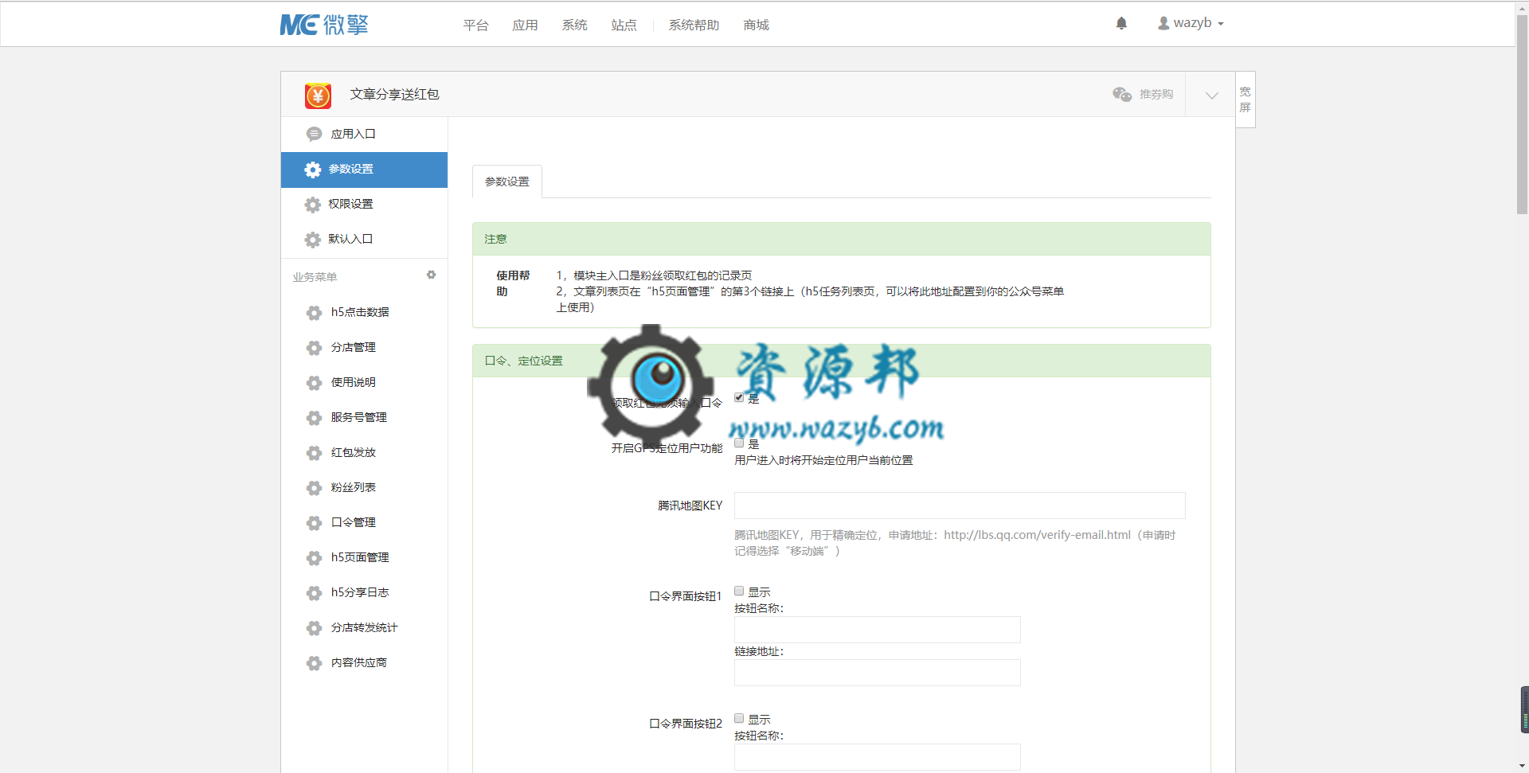Screen dimensions: 1529x773
Task: Click the h5页面管理 gear icon
Action: coord(314,558)
